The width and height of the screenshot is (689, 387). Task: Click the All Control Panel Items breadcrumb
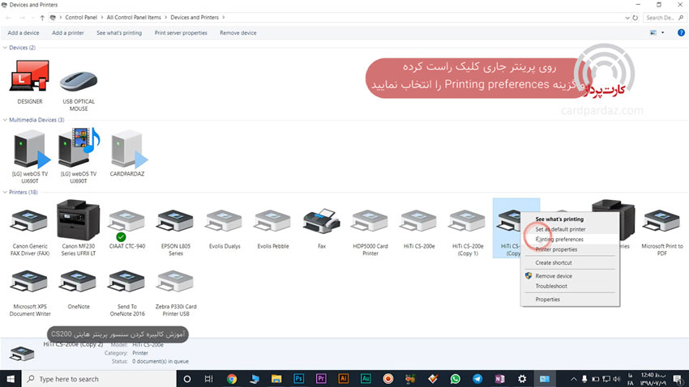point(134,18)
